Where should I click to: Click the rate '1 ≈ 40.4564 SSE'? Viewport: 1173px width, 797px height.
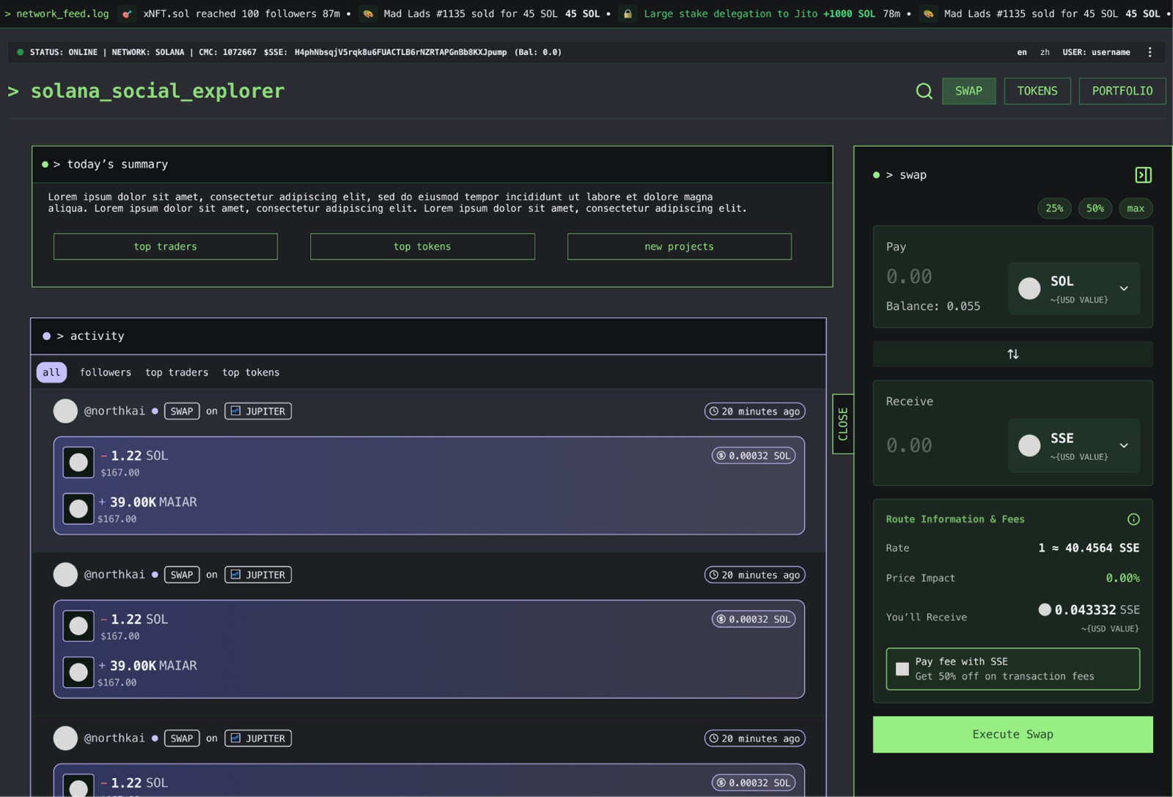coord(1089,548)
